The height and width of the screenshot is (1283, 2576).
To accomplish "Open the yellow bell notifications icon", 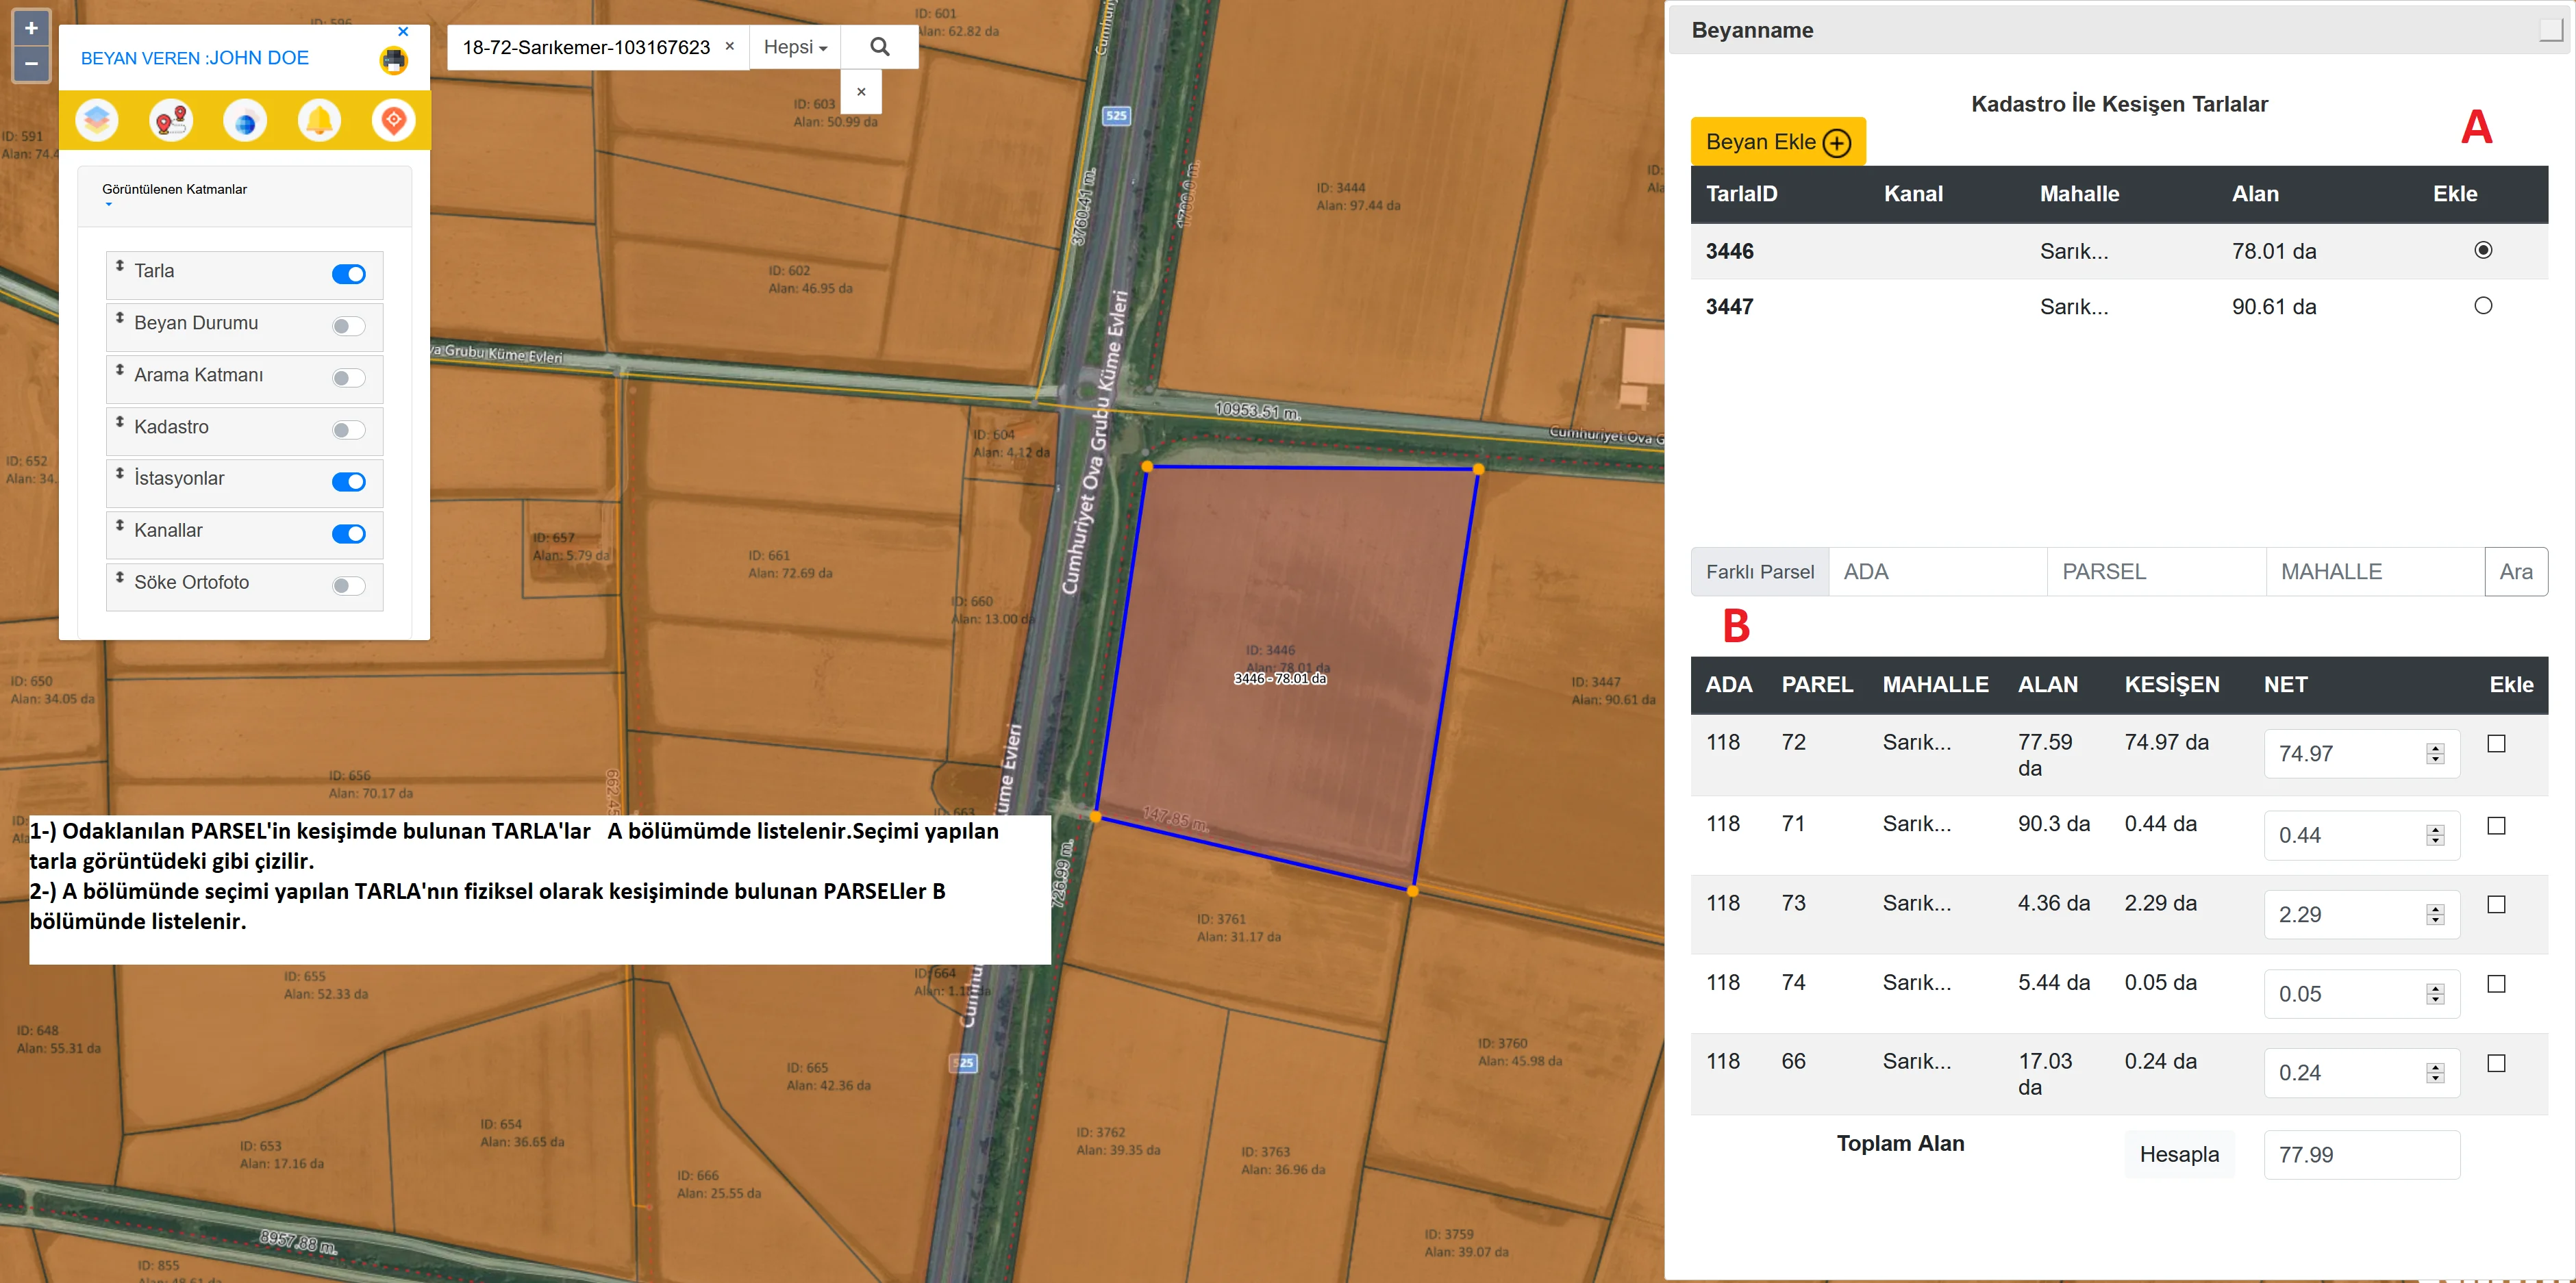I will [319, 121].
